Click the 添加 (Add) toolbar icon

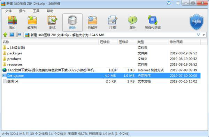click(12, 20)
